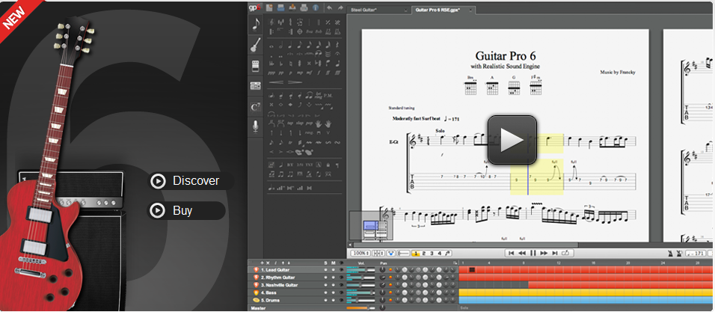Select voice 1 button

pyautogui.click(x=416, y=253)
